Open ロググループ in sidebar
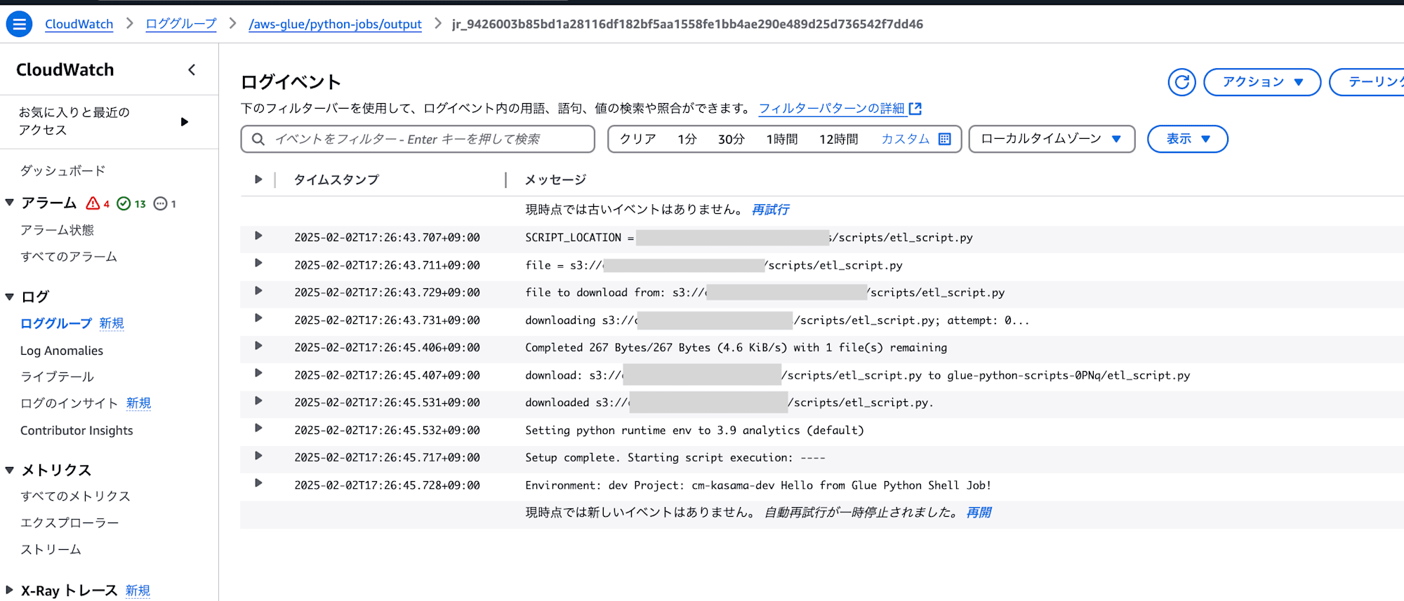Image resolution: width=1404 pixels, height=601 pixels. pyautogui.click(x=56, y=323)
